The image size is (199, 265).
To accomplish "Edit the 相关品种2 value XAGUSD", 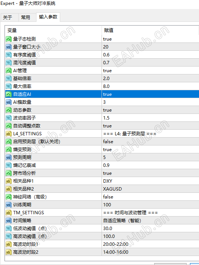I will 150,189.
